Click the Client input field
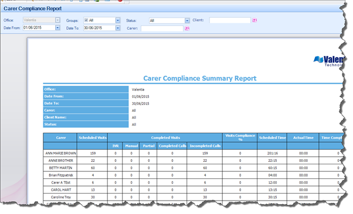Screen dimensions: 353x214 click(230, 20)
